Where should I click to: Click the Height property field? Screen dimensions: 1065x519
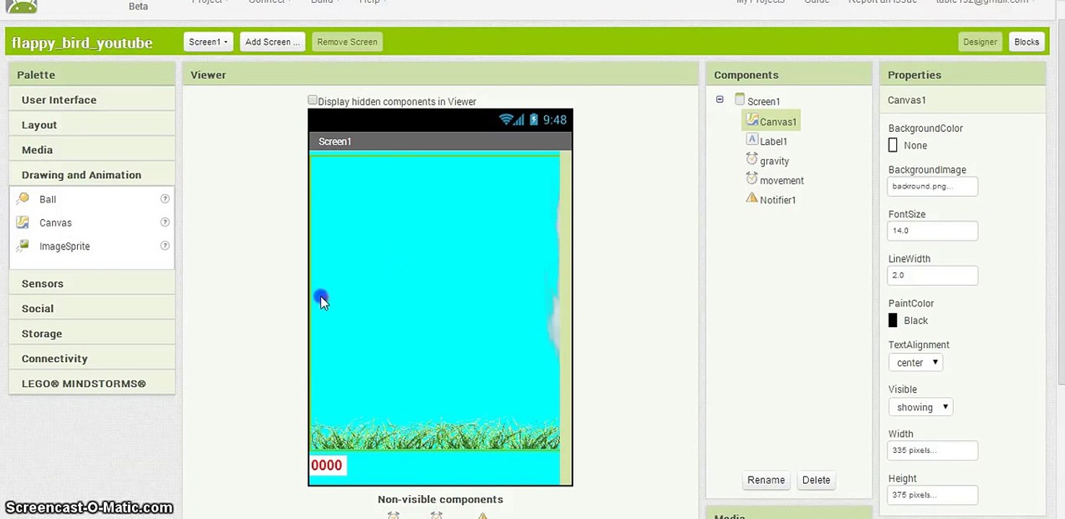point(932,495)
